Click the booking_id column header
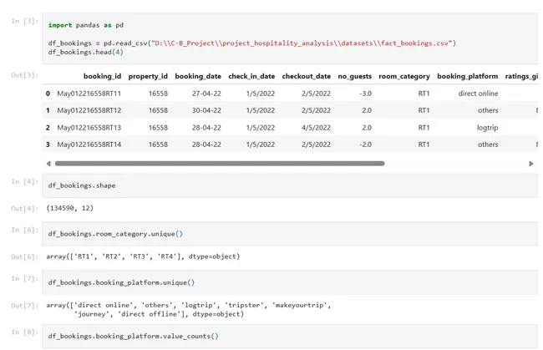This screenshot has height=350, width=543. 102,76
